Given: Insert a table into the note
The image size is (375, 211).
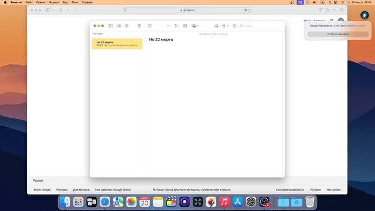Looking at the screenshot, I should 185,26.
